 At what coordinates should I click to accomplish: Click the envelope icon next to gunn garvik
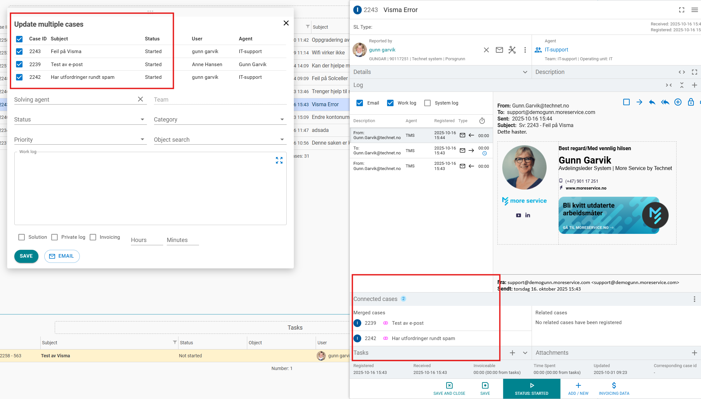[499, 50]
